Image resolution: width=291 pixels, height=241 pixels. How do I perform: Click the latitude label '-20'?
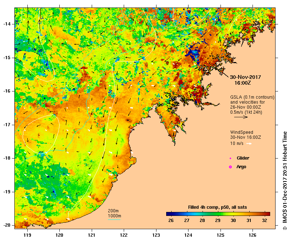tap(7, 225)
